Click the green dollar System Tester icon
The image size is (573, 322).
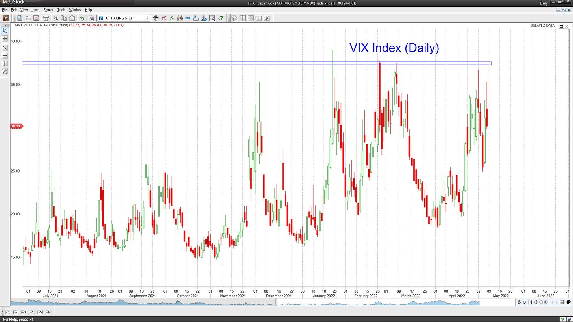[172, 18]
